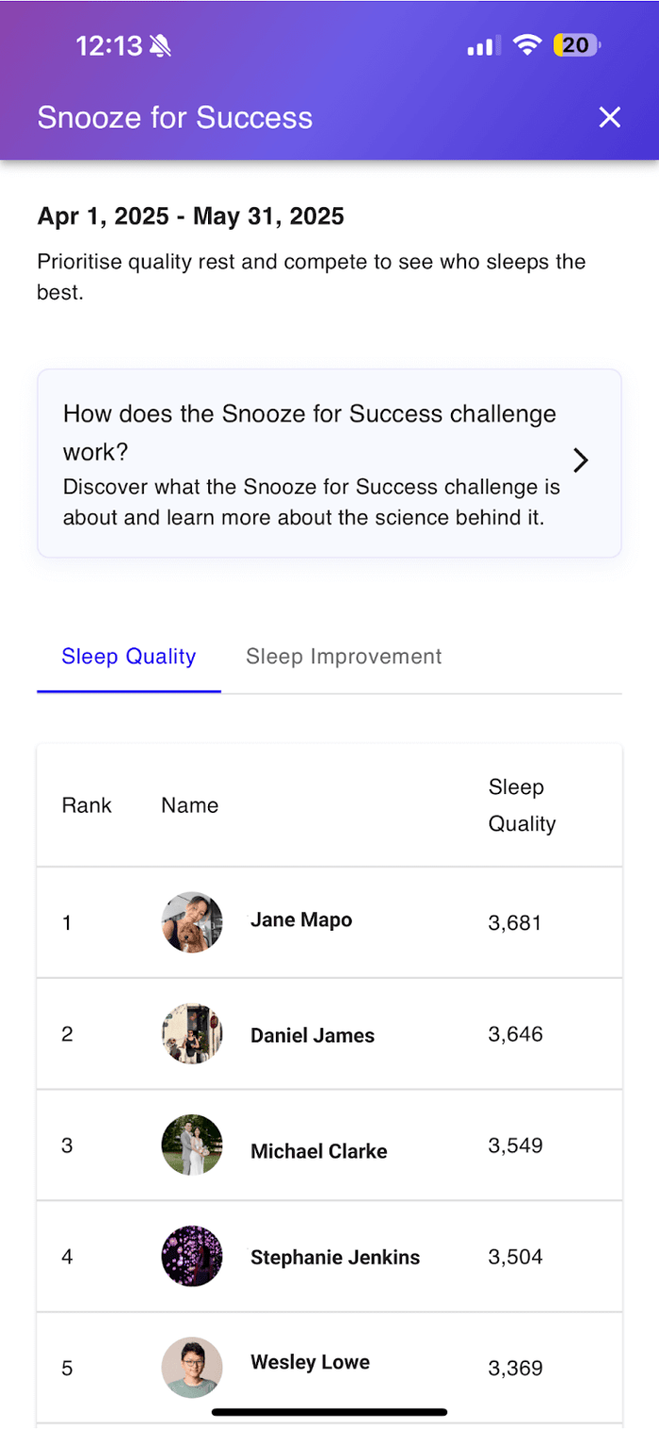This screenshot has width=659, height=1429.
Task: Tap Wesley Lowe's profile photo
Action: (x=192, y=1367)
